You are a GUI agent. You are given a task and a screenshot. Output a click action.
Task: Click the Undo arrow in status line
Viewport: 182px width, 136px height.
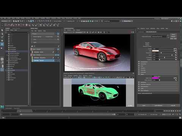[20, 21]
